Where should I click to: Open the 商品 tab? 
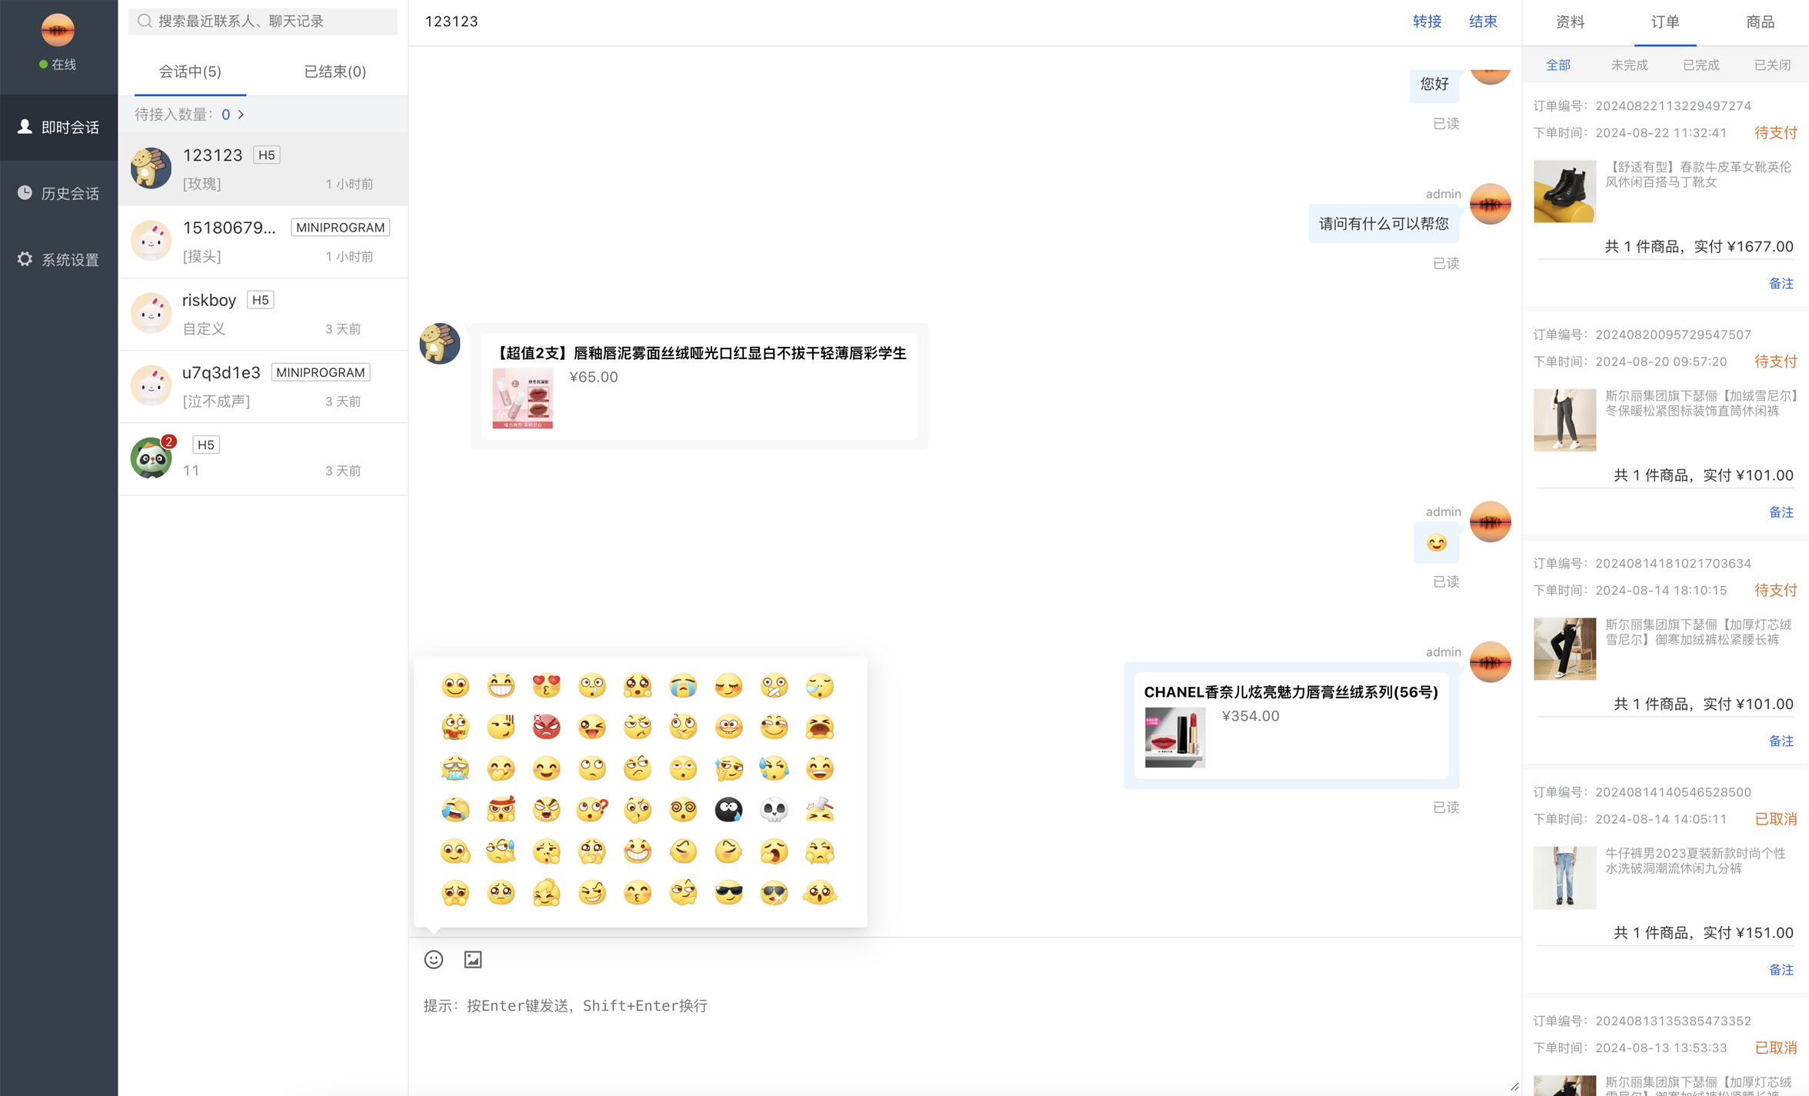1761,22
